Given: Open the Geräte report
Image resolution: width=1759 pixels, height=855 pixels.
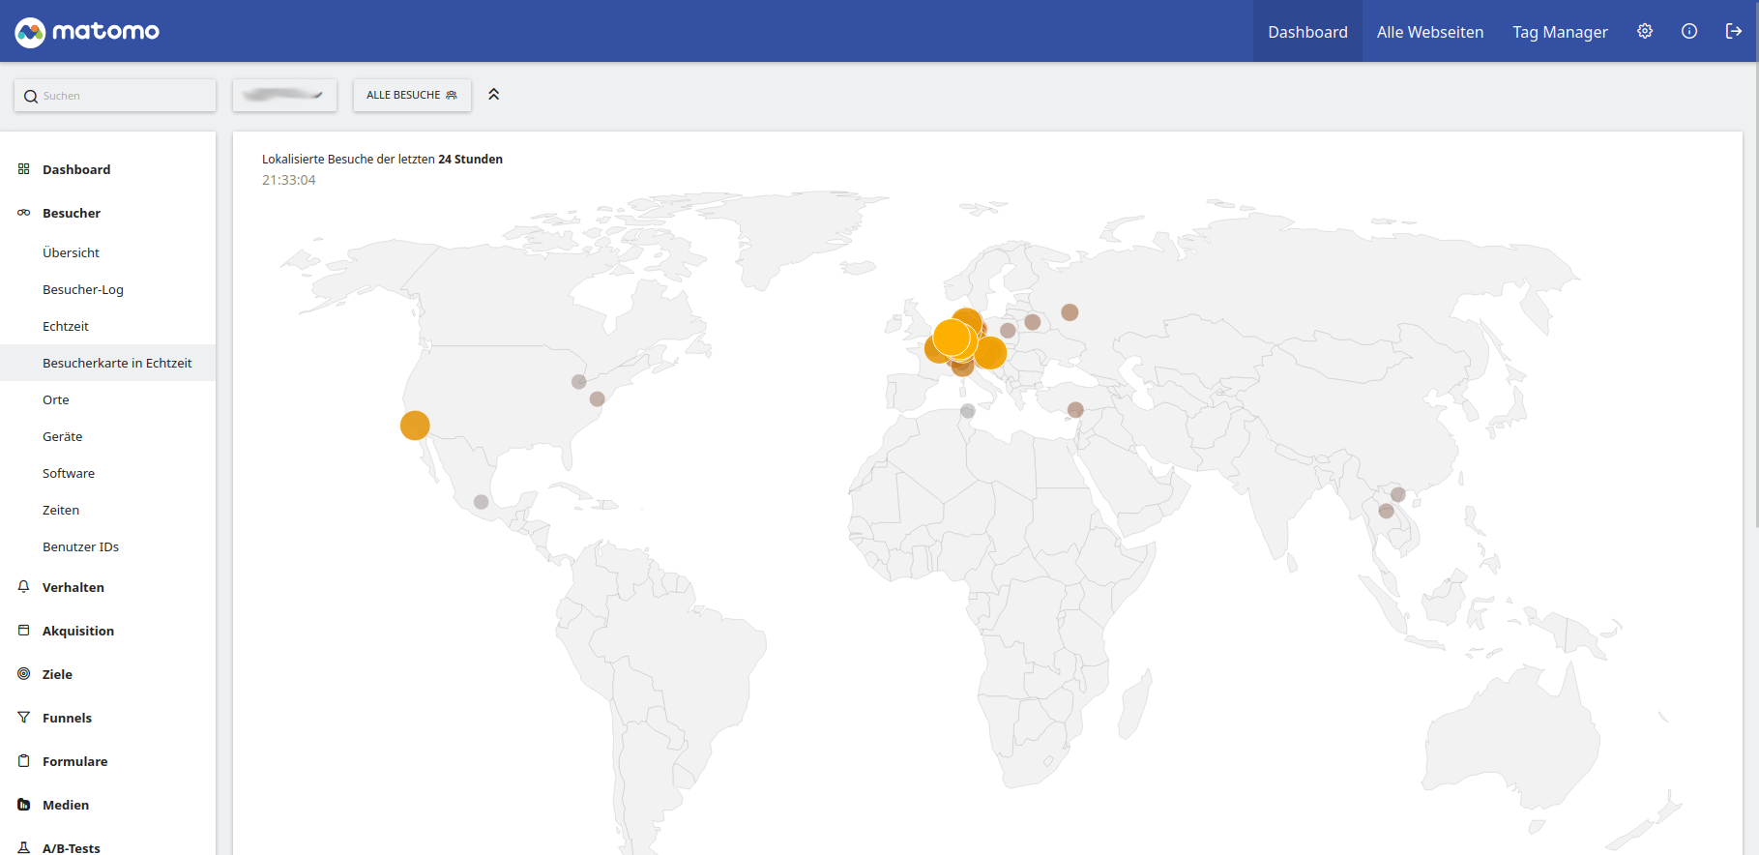Looking at the screenshot, I should pos(63,436).
